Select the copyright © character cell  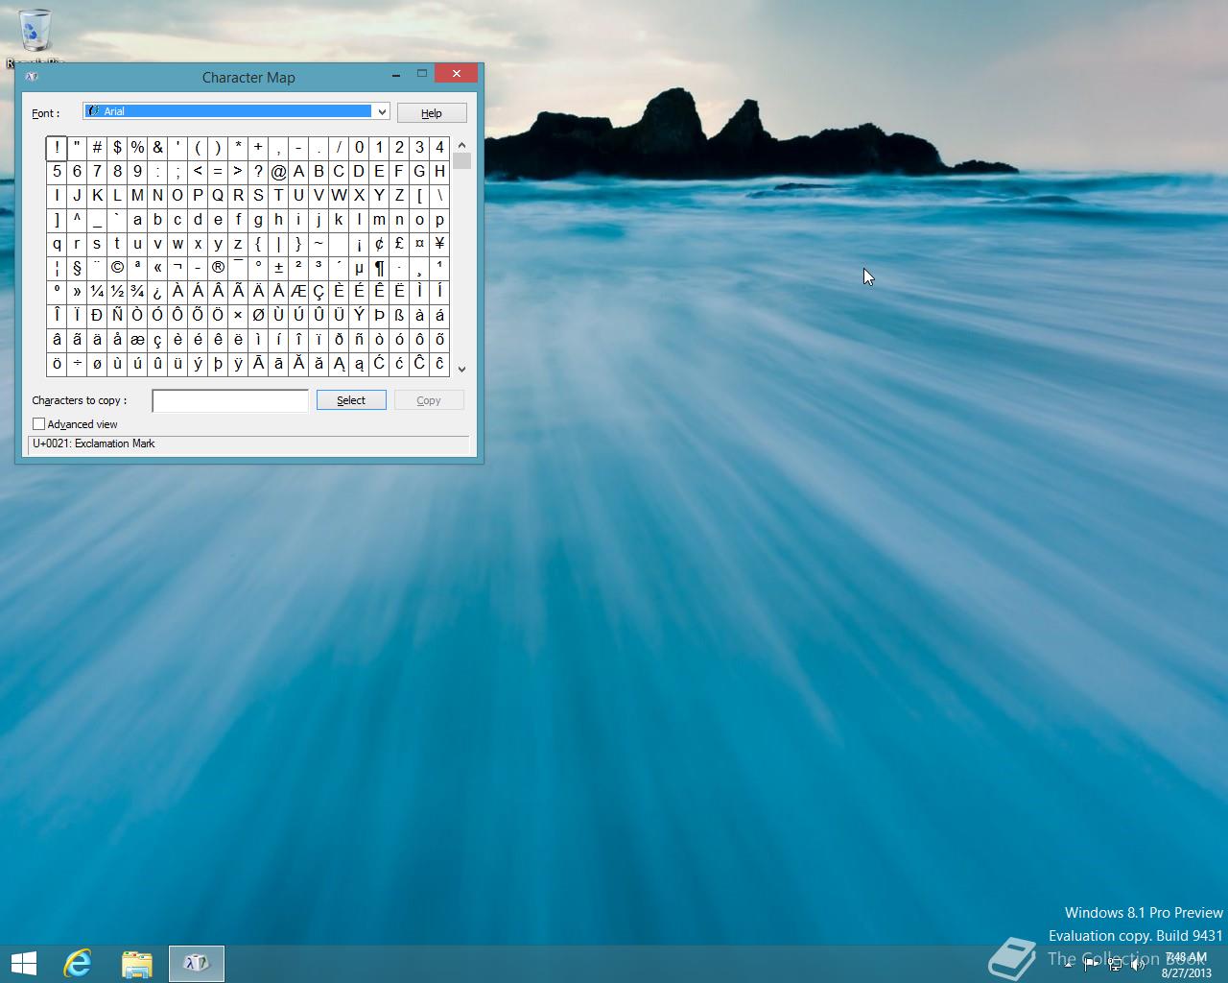[x=117, y=268]
